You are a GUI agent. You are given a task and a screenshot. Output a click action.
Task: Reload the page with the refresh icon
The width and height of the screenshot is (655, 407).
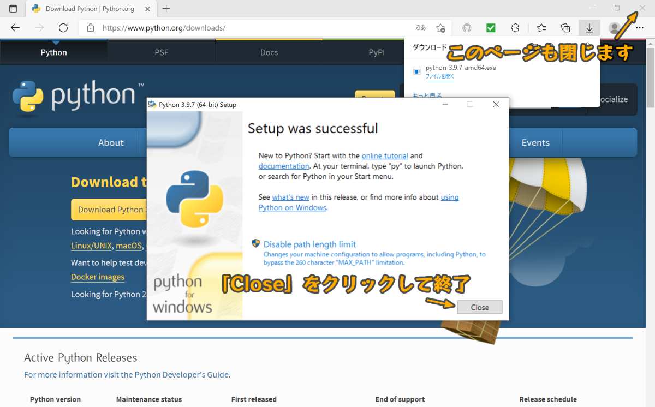tap(63, 28)
